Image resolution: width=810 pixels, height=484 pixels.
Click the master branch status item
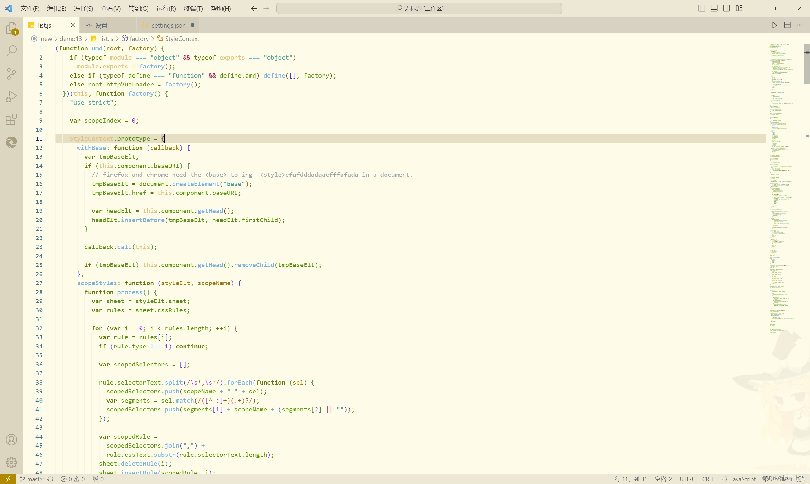coord(32,479)
